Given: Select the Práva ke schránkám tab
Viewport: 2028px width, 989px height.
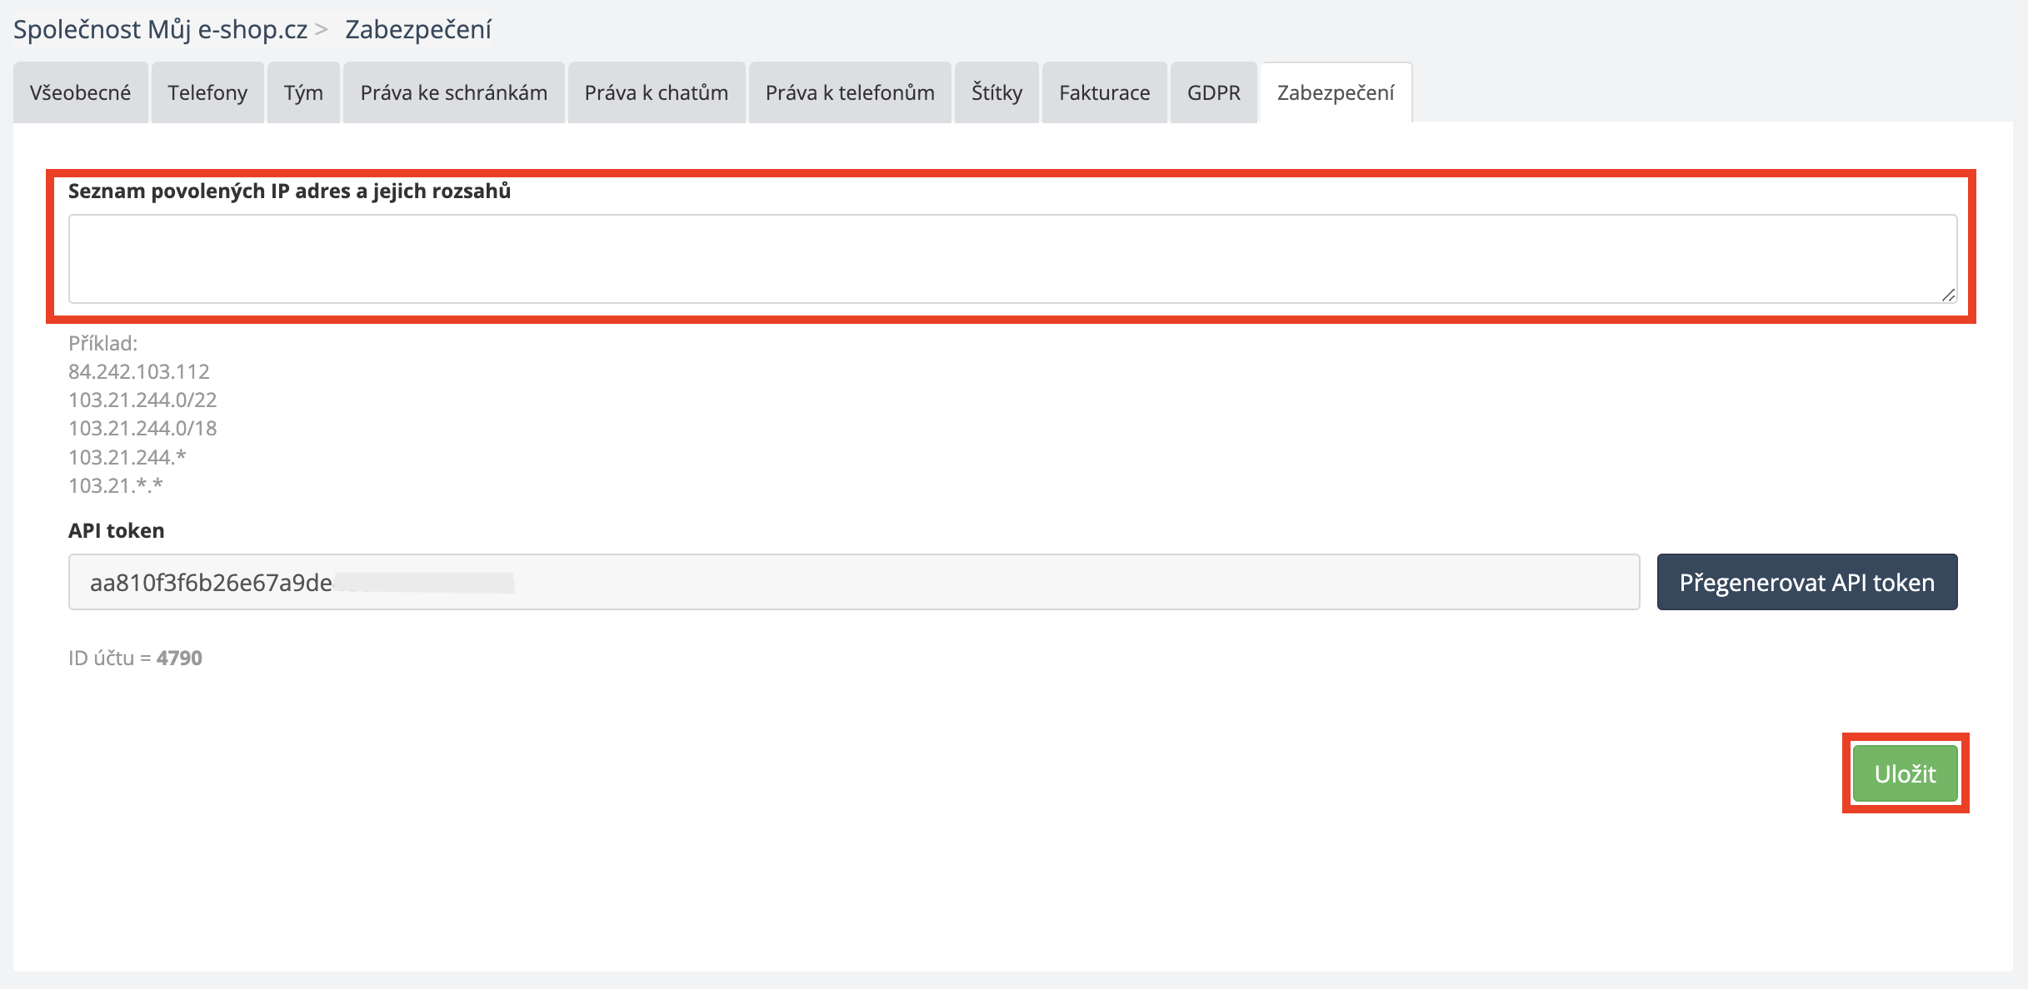Looking at the screenshot, I should (453, 92).
